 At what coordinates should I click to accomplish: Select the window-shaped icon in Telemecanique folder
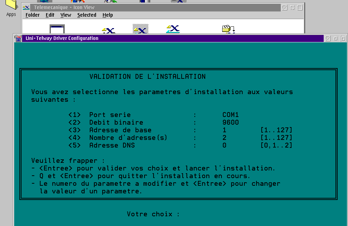57,29
